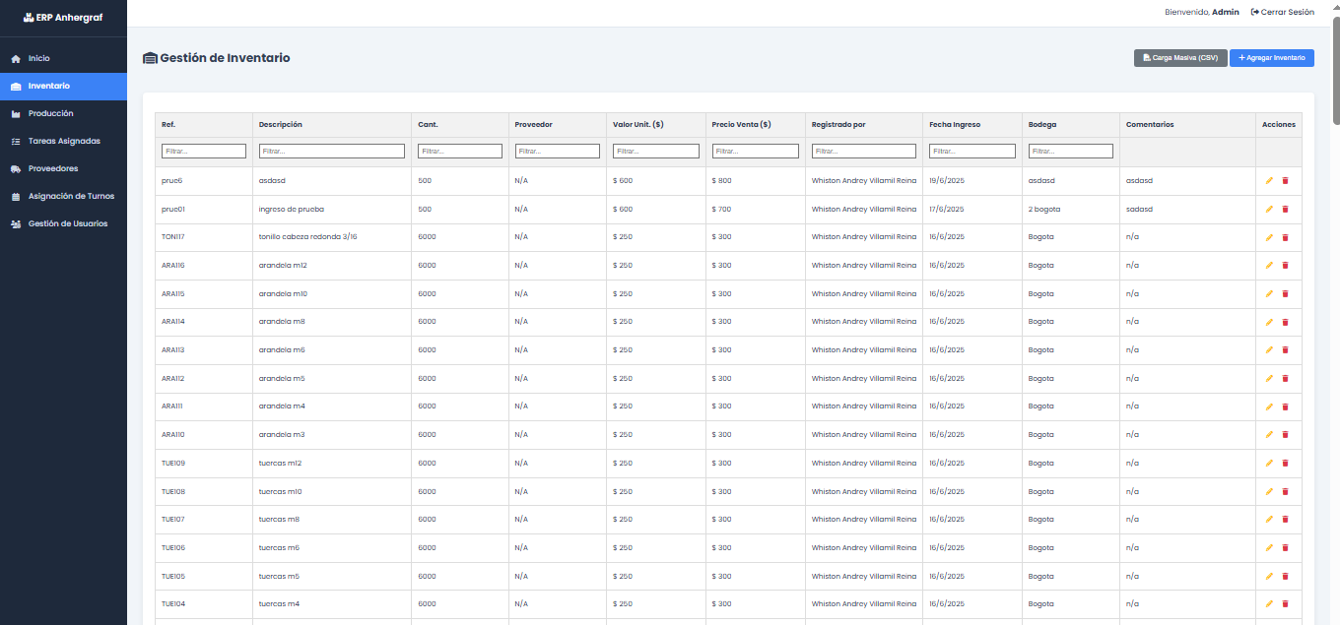The image size is (1340, 625).
Task: Delete the TUE104 tuercas m4 entry
Action: 1285,604
